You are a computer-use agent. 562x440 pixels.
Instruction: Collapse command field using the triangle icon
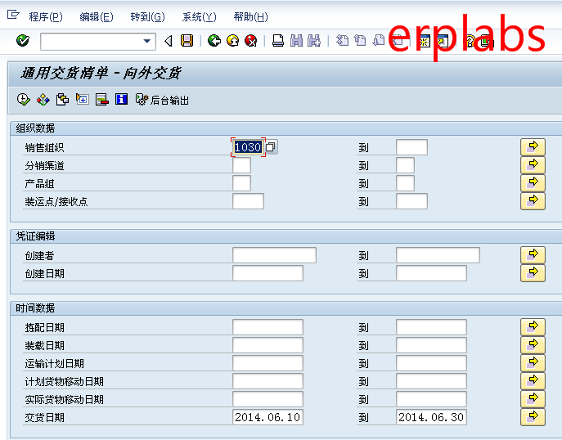168,41
